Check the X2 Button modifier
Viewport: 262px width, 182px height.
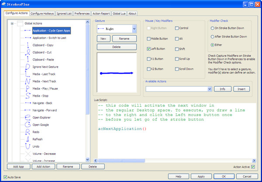pyautogui.click(x=148, y=69)
